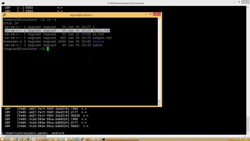Image resolution: width=250 pixels, height=141 pixels.
Task: Click PuTTY scrollbar up arrow
Action: click(159, 19)
